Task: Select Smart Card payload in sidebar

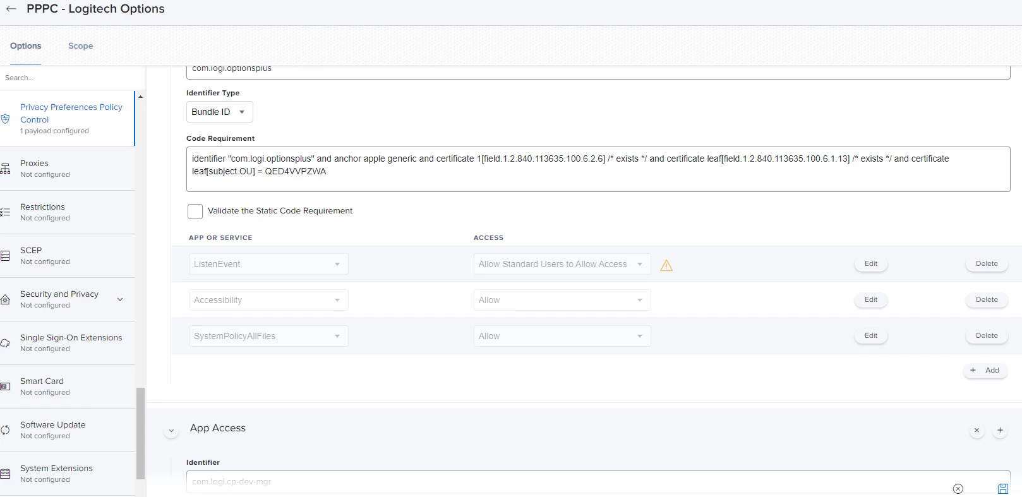Action: 68,386
